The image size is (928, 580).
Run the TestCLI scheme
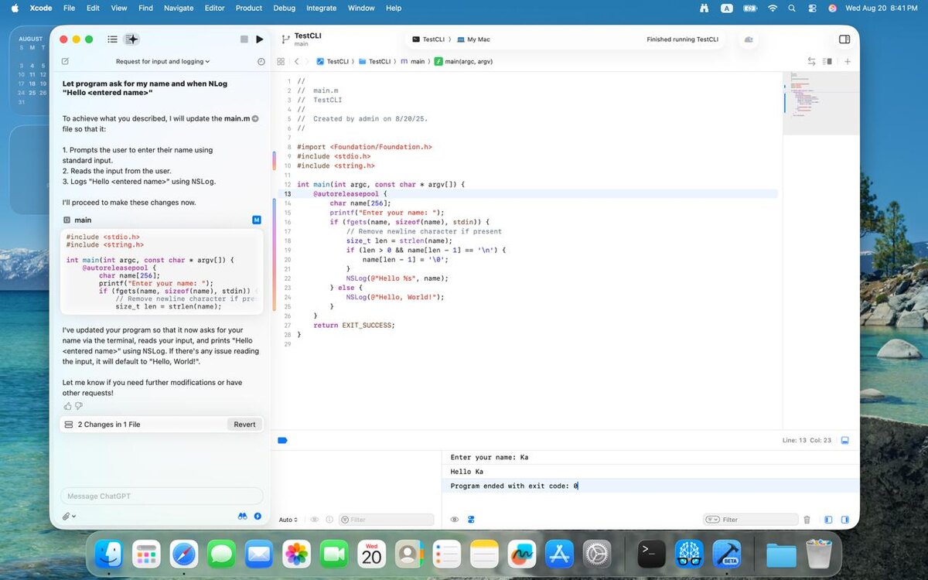click(x=260, y=39)
